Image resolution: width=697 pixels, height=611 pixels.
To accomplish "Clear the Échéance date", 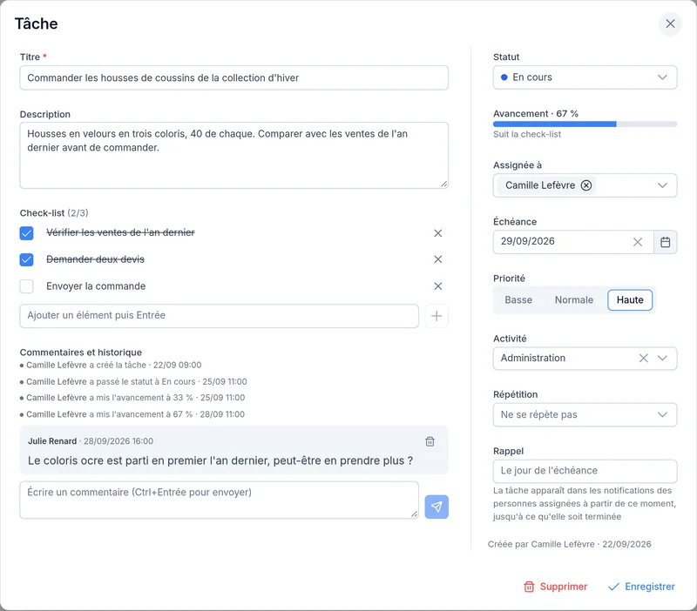I will [638, 242].
